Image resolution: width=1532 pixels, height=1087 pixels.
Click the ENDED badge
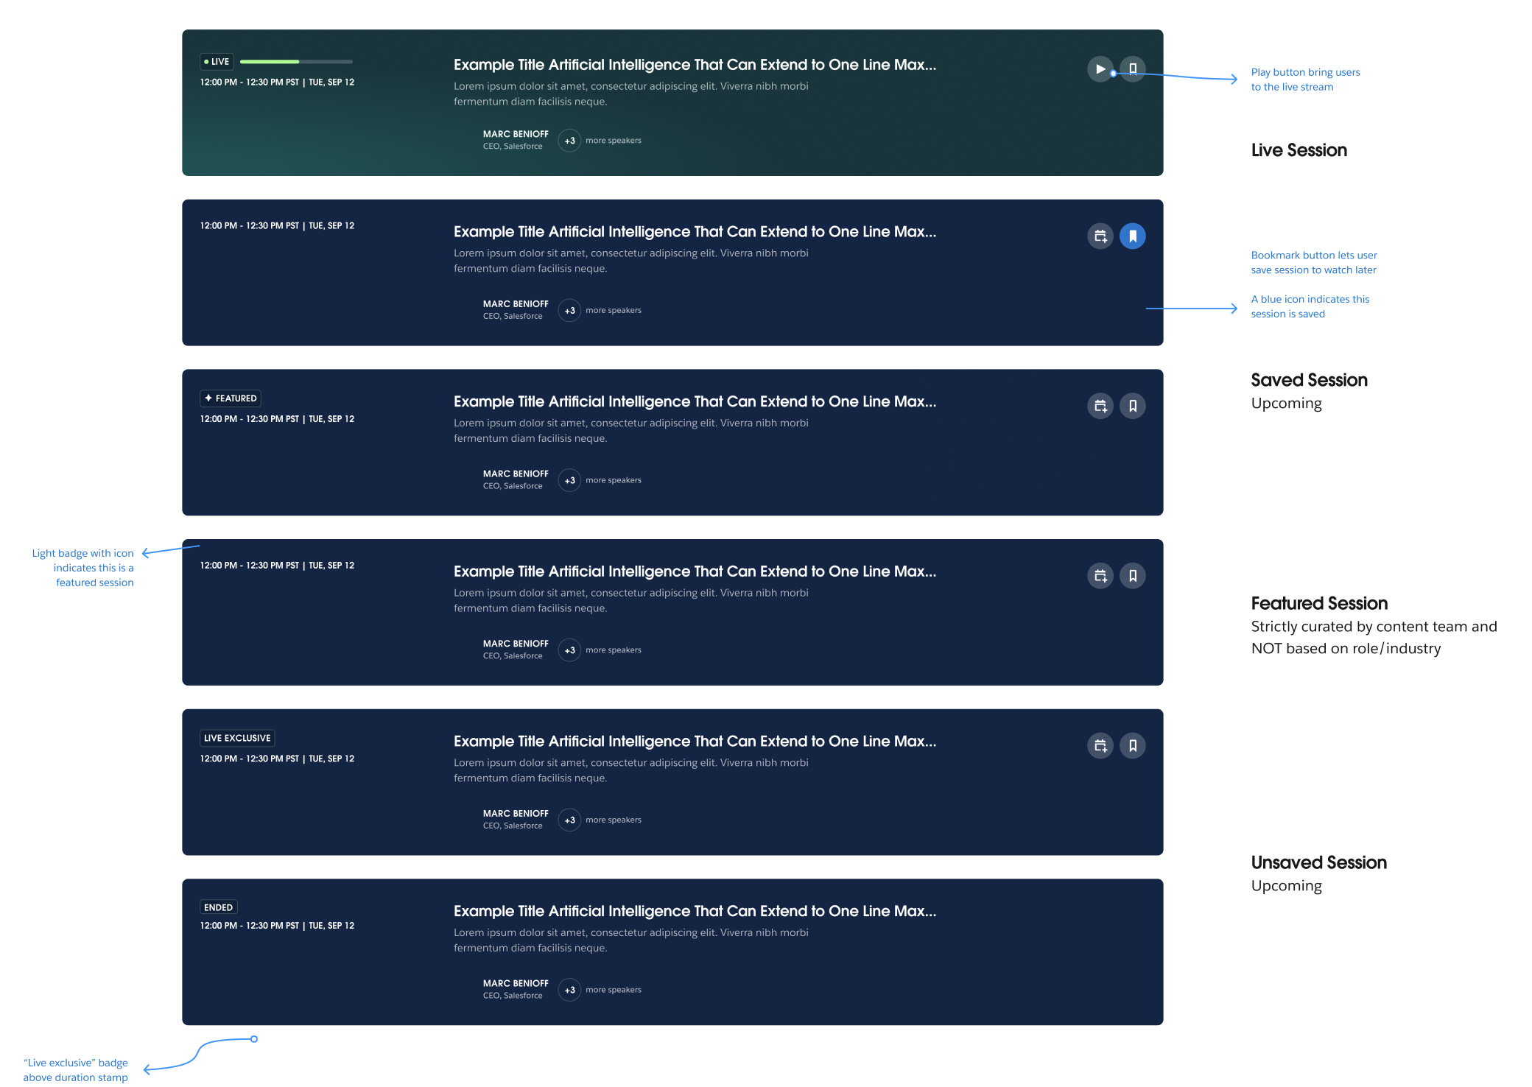point(219,907)
